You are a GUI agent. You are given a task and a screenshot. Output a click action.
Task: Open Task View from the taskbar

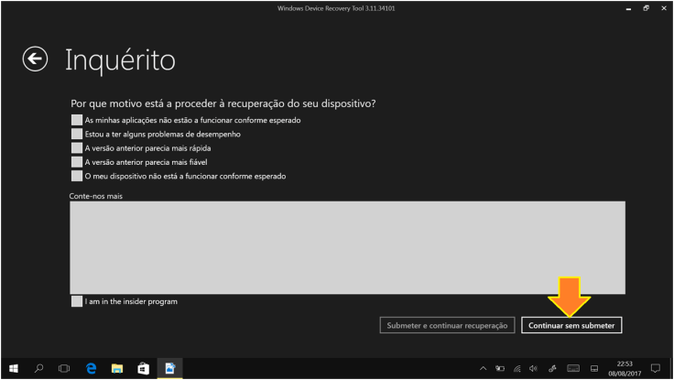(65, 368)
